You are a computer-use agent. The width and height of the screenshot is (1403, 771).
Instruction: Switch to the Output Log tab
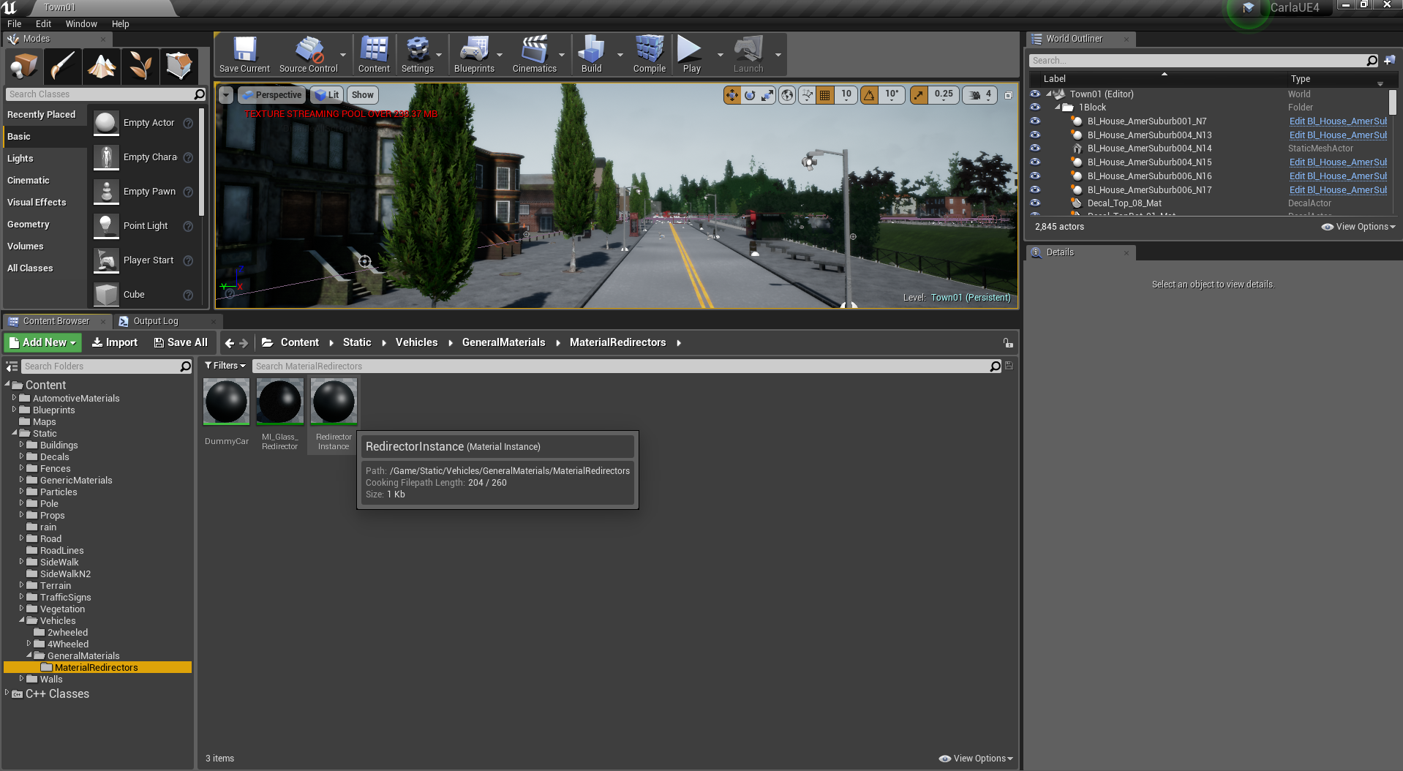155,321
